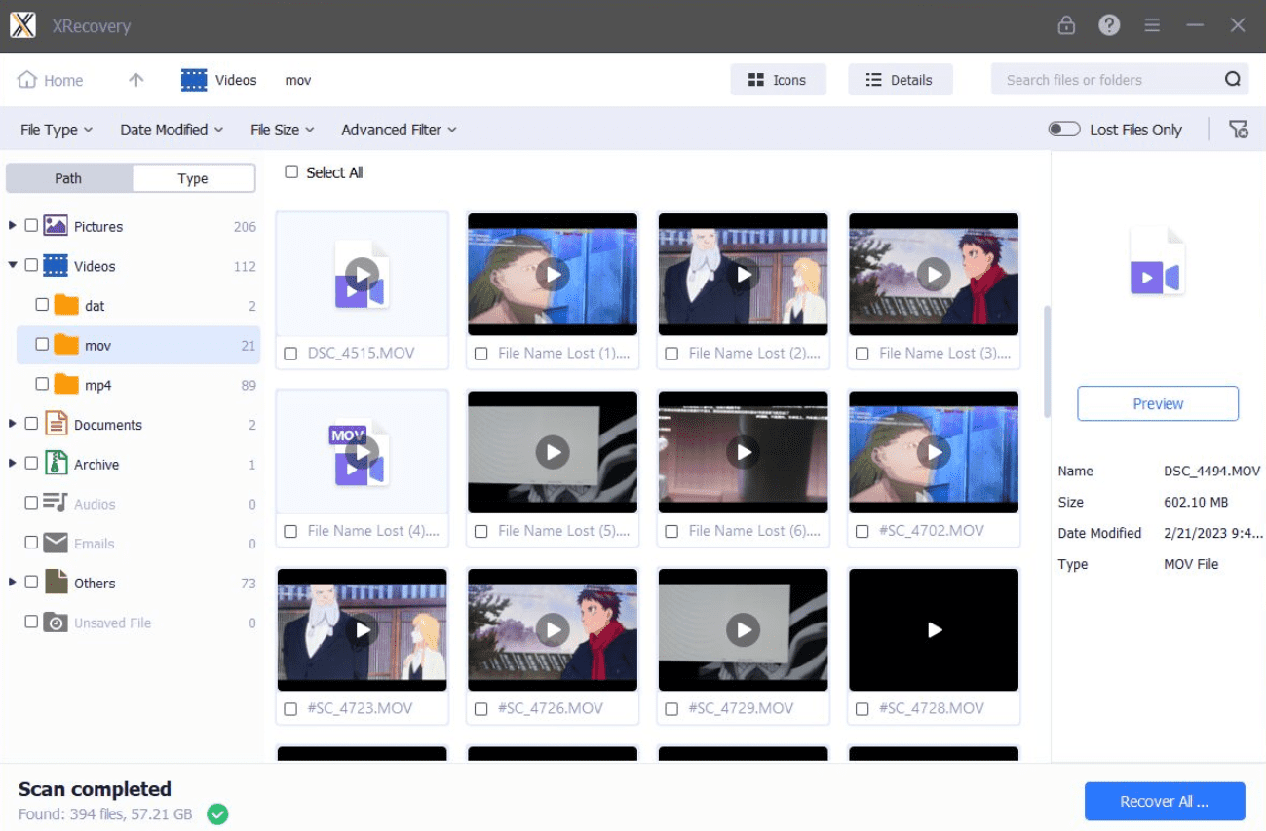Select the dat folder row

pos(138,305)
